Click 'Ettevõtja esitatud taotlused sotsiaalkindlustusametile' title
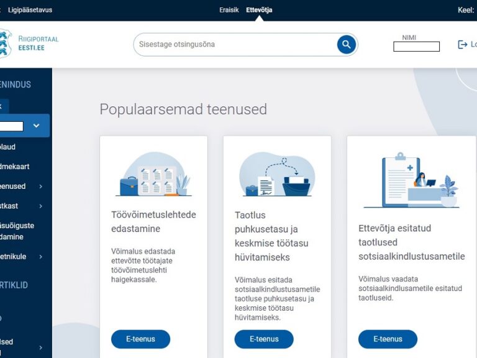 coord(412,242)
